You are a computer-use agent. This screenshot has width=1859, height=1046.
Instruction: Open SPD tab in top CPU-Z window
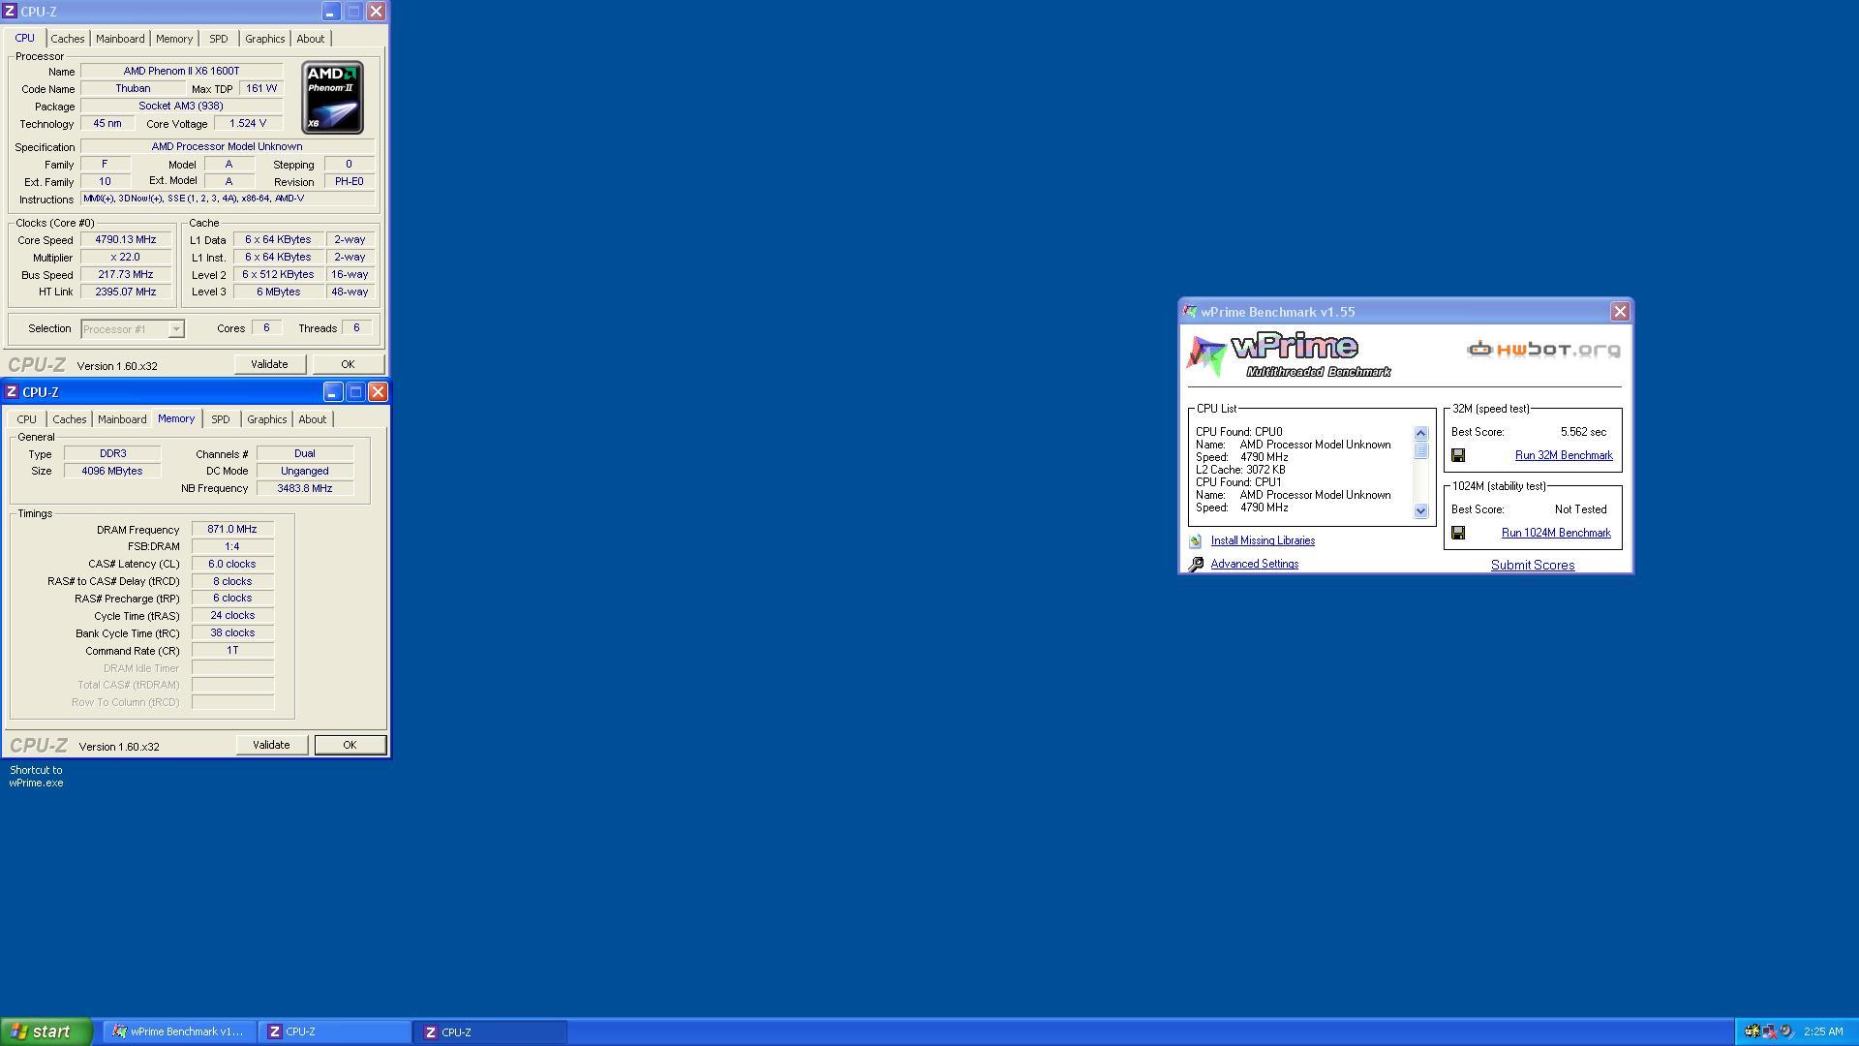coord(219,39)
